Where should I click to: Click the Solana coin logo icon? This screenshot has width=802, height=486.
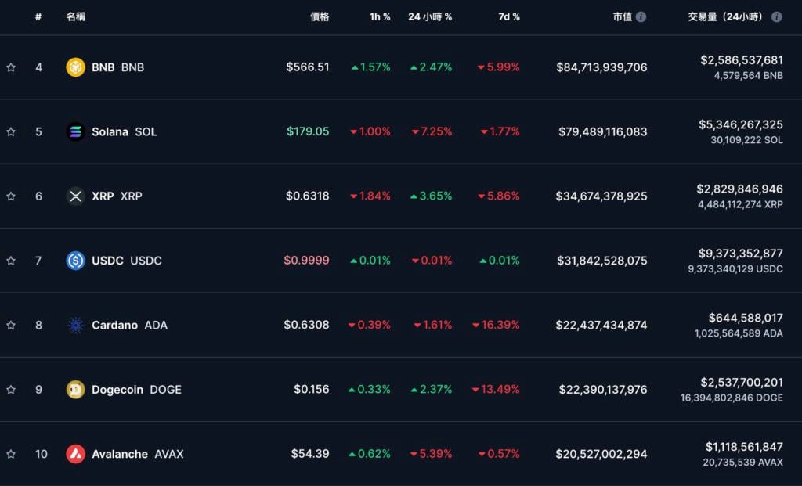(x=75, y=131)
